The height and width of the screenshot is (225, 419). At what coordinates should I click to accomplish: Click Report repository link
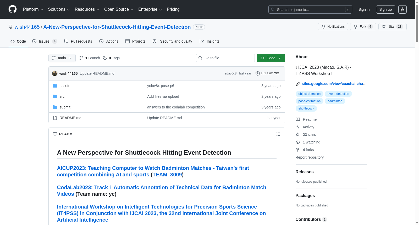310,157
